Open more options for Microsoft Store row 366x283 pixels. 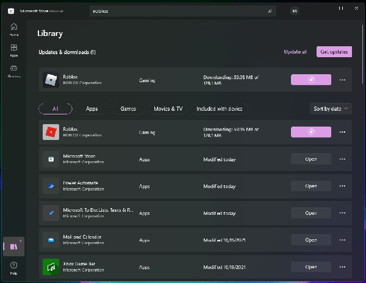342,159
